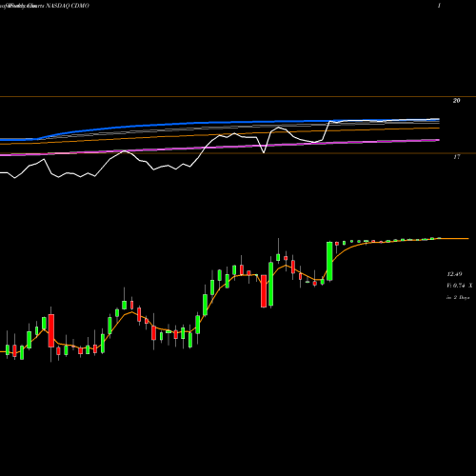Click the NASDAQ CDMO chart title
Screen dimensions: 476x476
[68, 6]
